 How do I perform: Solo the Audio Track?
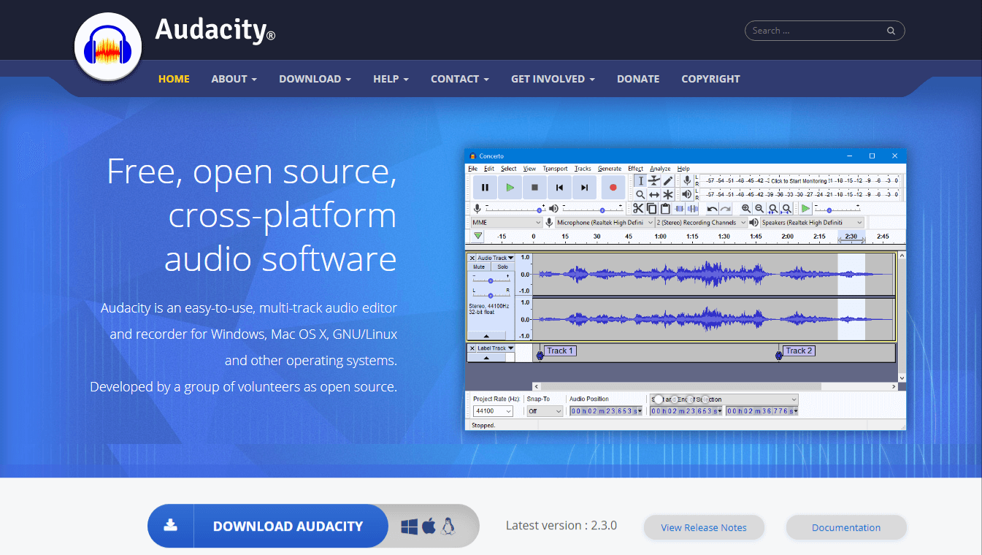(503, 267)
